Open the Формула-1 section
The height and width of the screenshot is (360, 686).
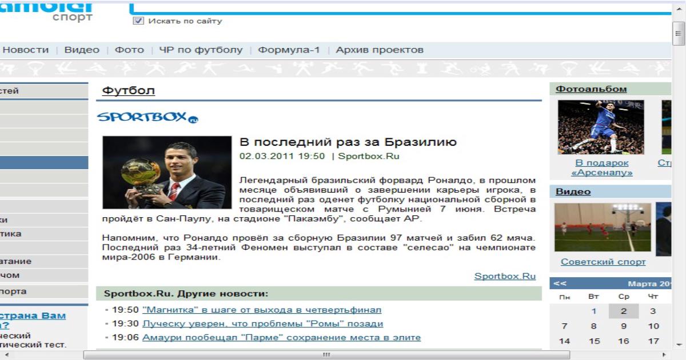pos(289,50)
